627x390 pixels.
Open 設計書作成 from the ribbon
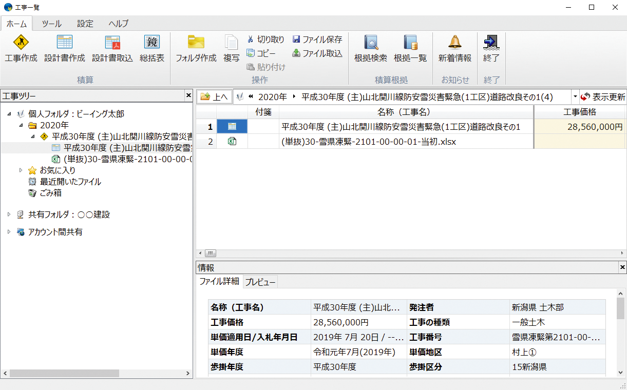coord(65,42)
